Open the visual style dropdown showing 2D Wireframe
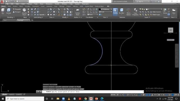 coord(105,9)
